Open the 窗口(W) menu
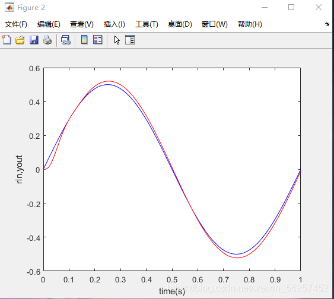334x299 pixels. 215,24
